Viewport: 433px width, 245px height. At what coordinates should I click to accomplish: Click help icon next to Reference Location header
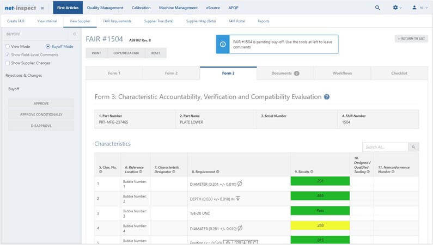click(141, 171)
